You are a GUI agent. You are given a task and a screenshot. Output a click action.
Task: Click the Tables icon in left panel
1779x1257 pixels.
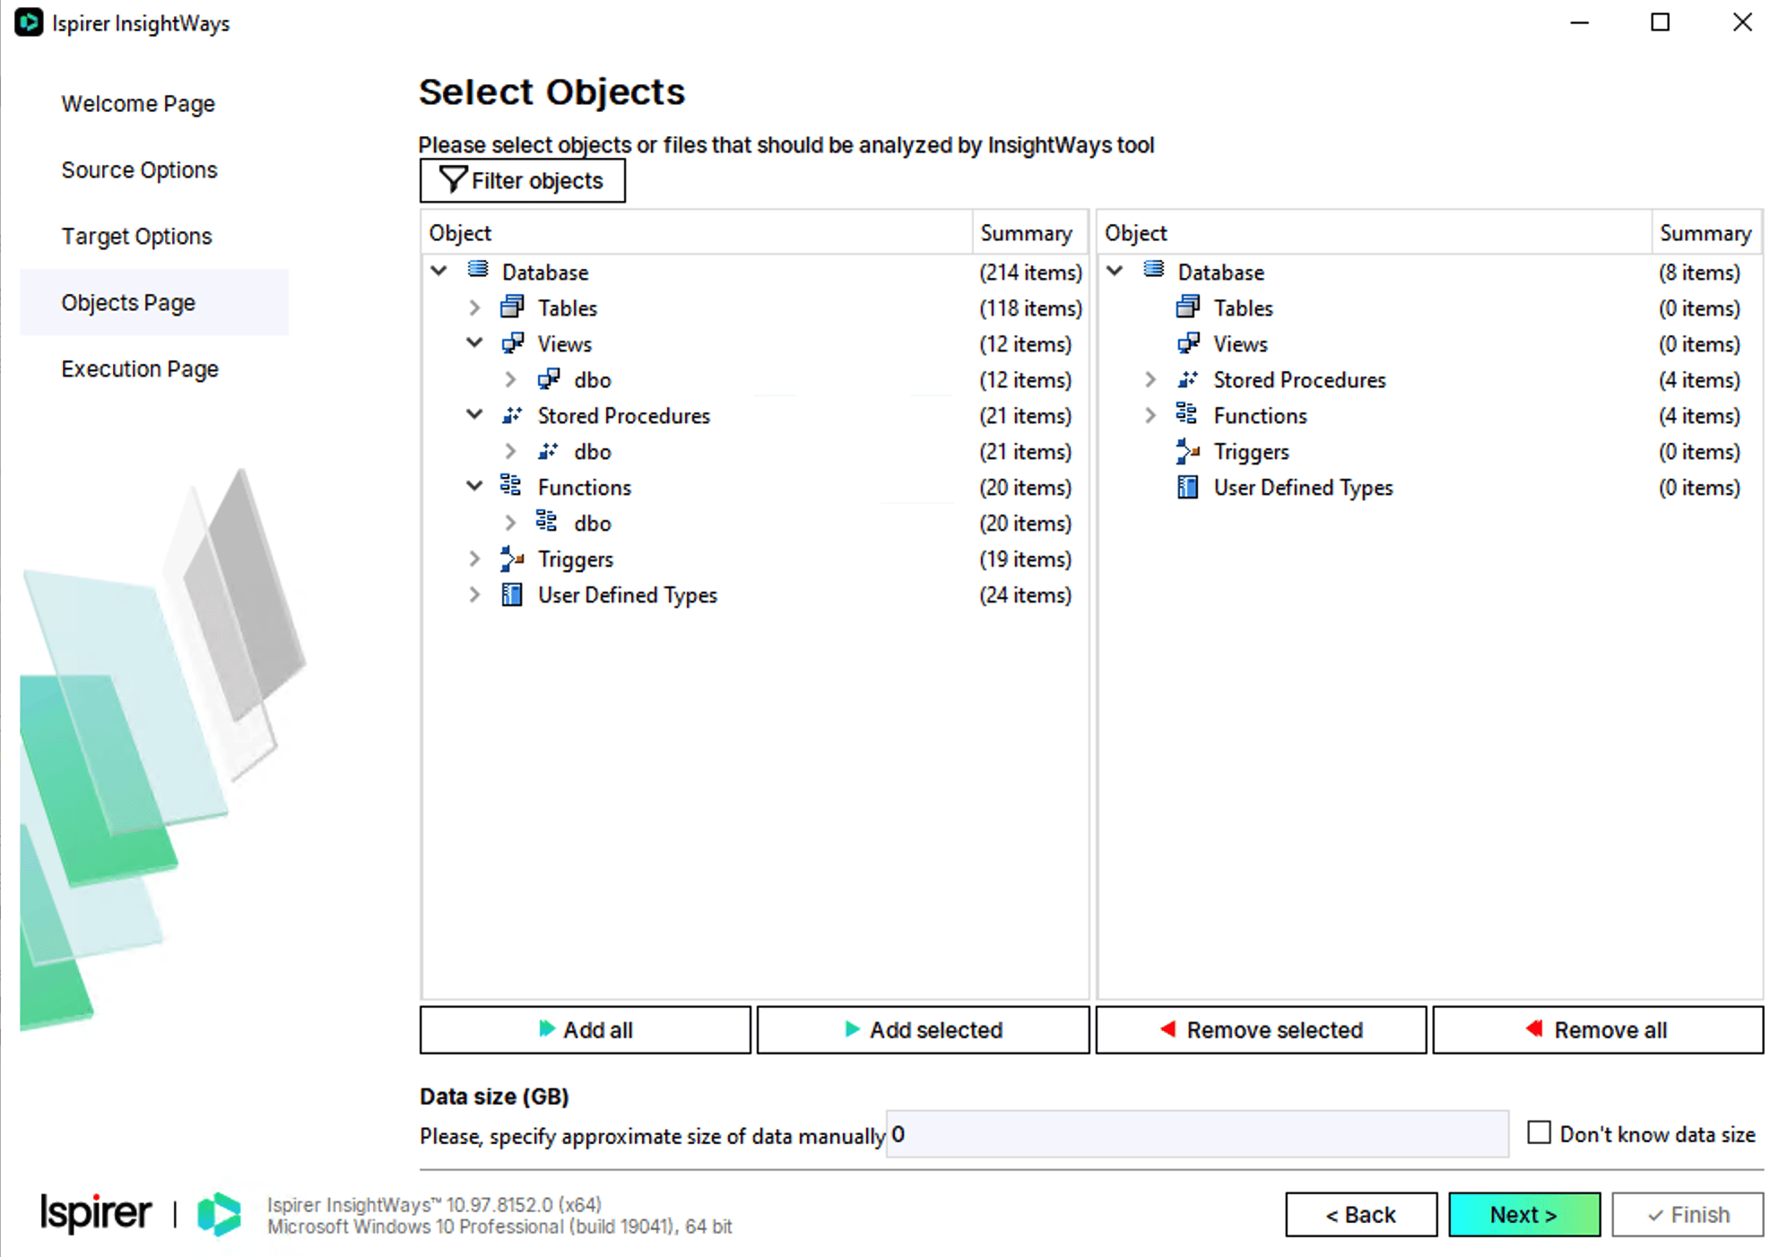pos(512,308)
